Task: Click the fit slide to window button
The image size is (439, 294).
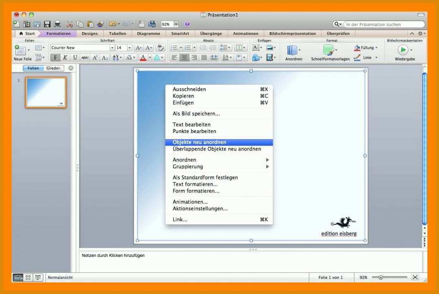Action: coord(415,277)
